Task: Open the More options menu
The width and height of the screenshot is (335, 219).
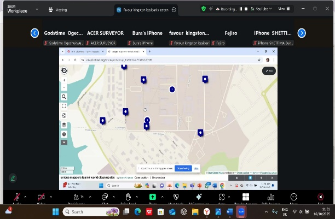Action: (294, 197)
